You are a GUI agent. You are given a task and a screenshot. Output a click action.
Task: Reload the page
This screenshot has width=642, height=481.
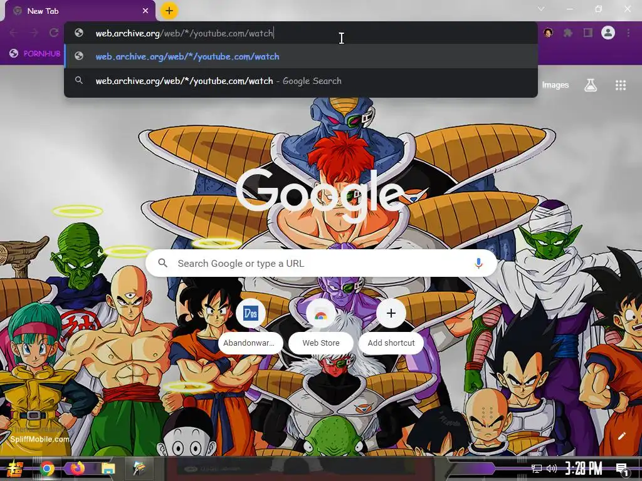pyautogui.click(x=54, y=33)
